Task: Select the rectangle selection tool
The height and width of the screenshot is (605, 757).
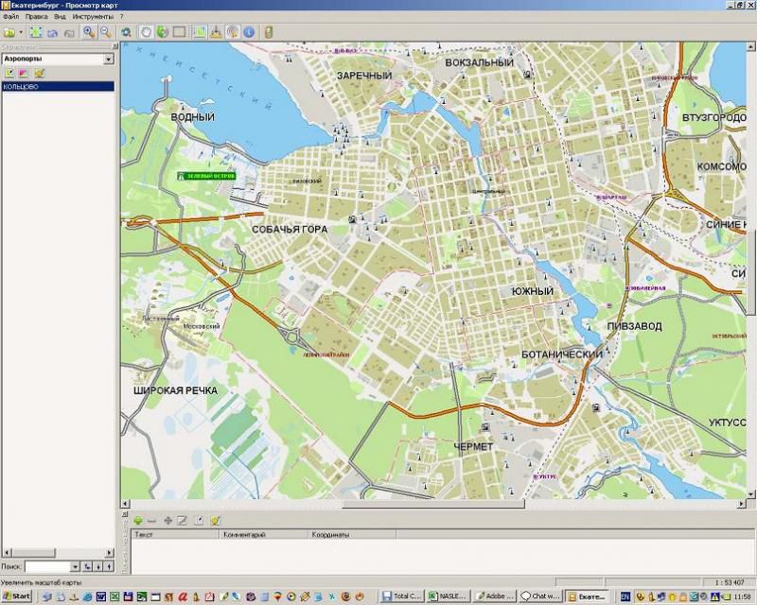Action: point(179,32)
